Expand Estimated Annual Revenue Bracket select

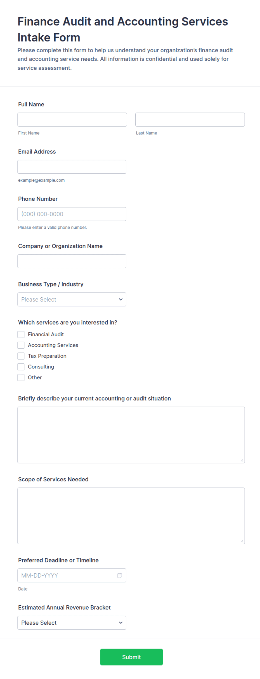72,622
